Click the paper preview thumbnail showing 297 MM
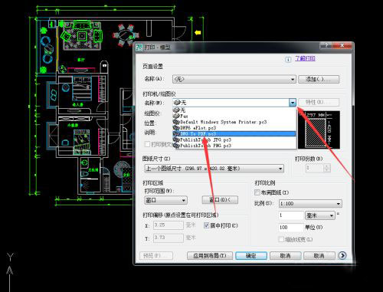The width and height of the screenshot is (383, 292). (x=319, y=130)
